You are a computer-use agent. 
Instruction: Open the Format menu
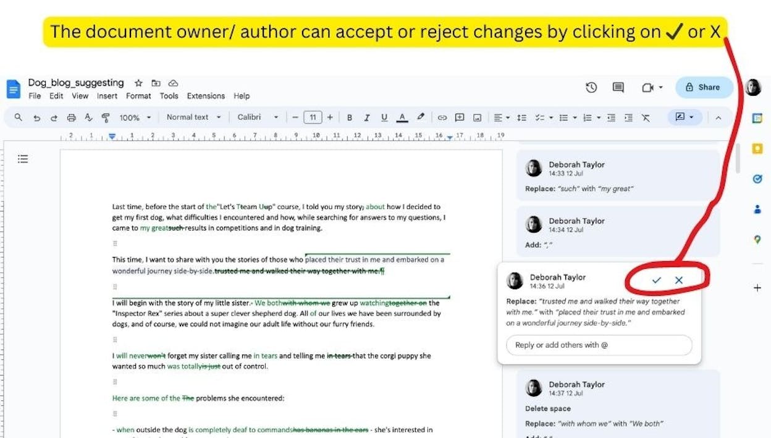(138, 96)
